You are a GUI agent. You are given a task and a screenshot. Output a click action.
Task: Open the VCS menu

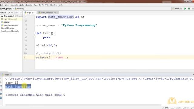point(47,5)
